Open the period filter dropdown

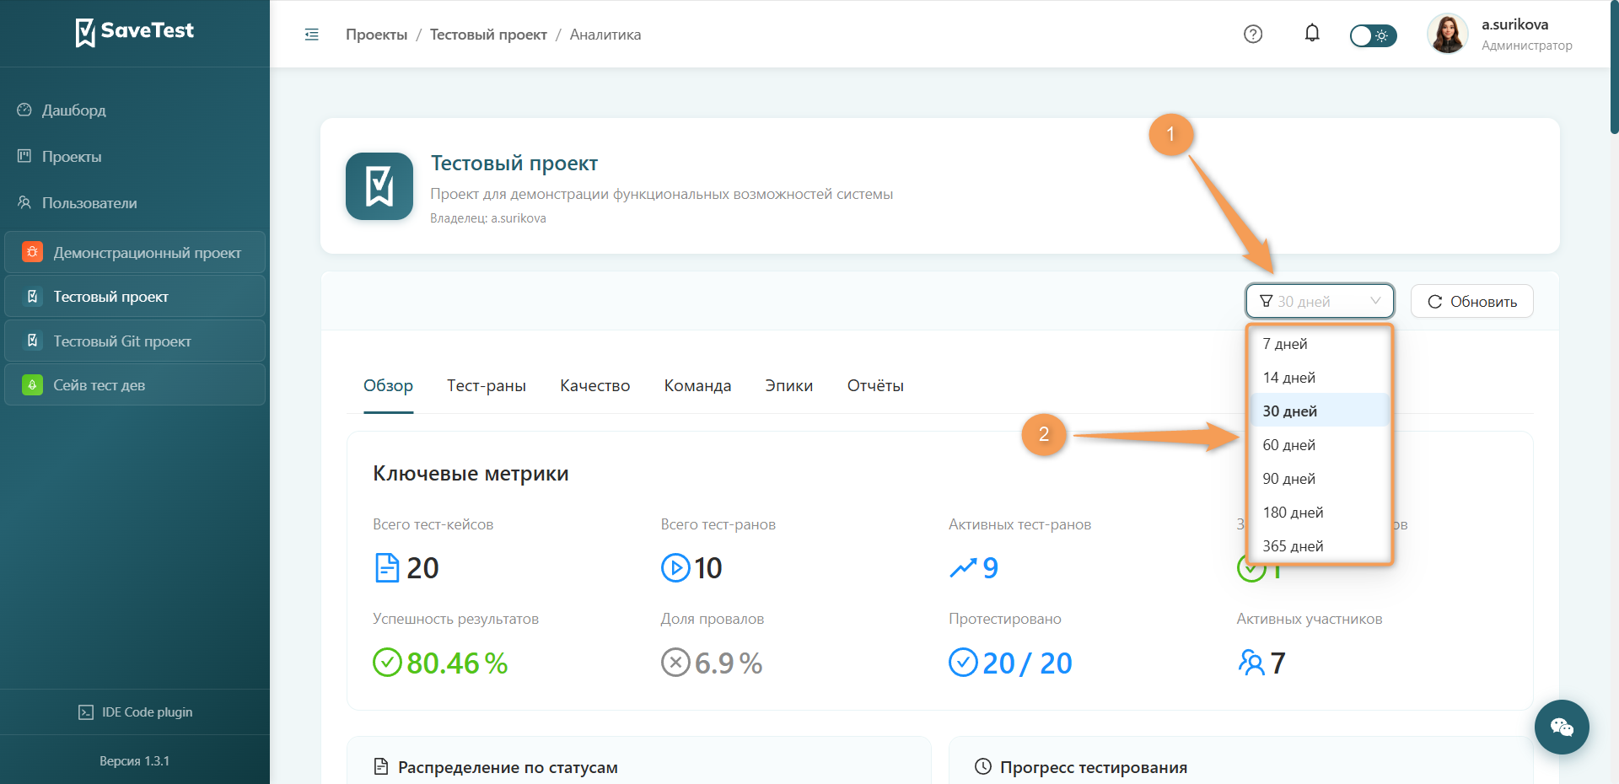(x=1320, y=301)
